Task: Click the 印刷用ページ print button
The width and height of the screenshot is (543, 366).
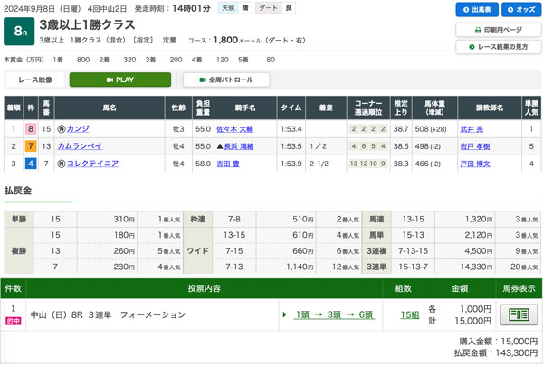Action: click(496, 30)
